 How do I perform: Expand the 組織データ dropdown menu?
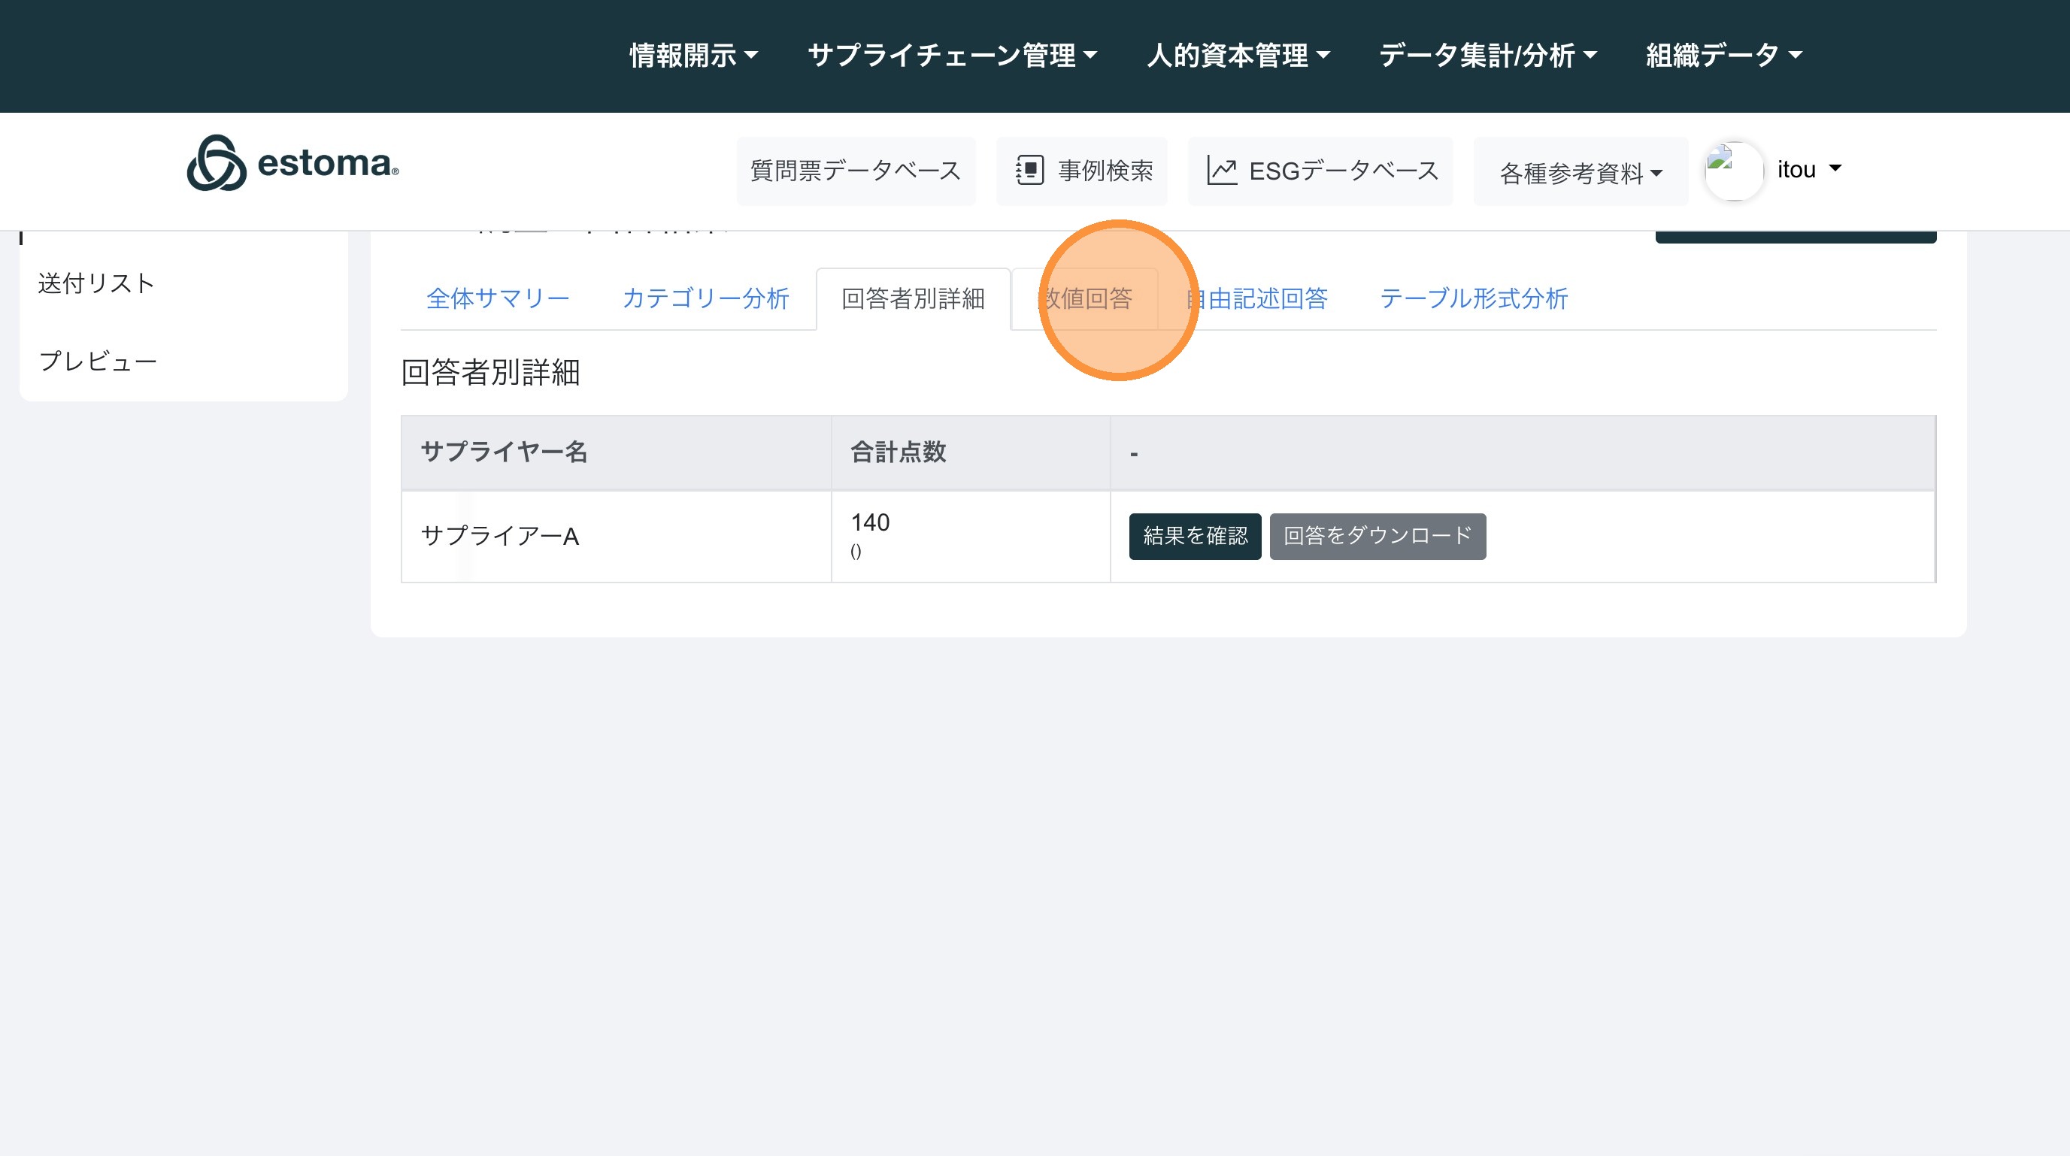coord(1723,56)
